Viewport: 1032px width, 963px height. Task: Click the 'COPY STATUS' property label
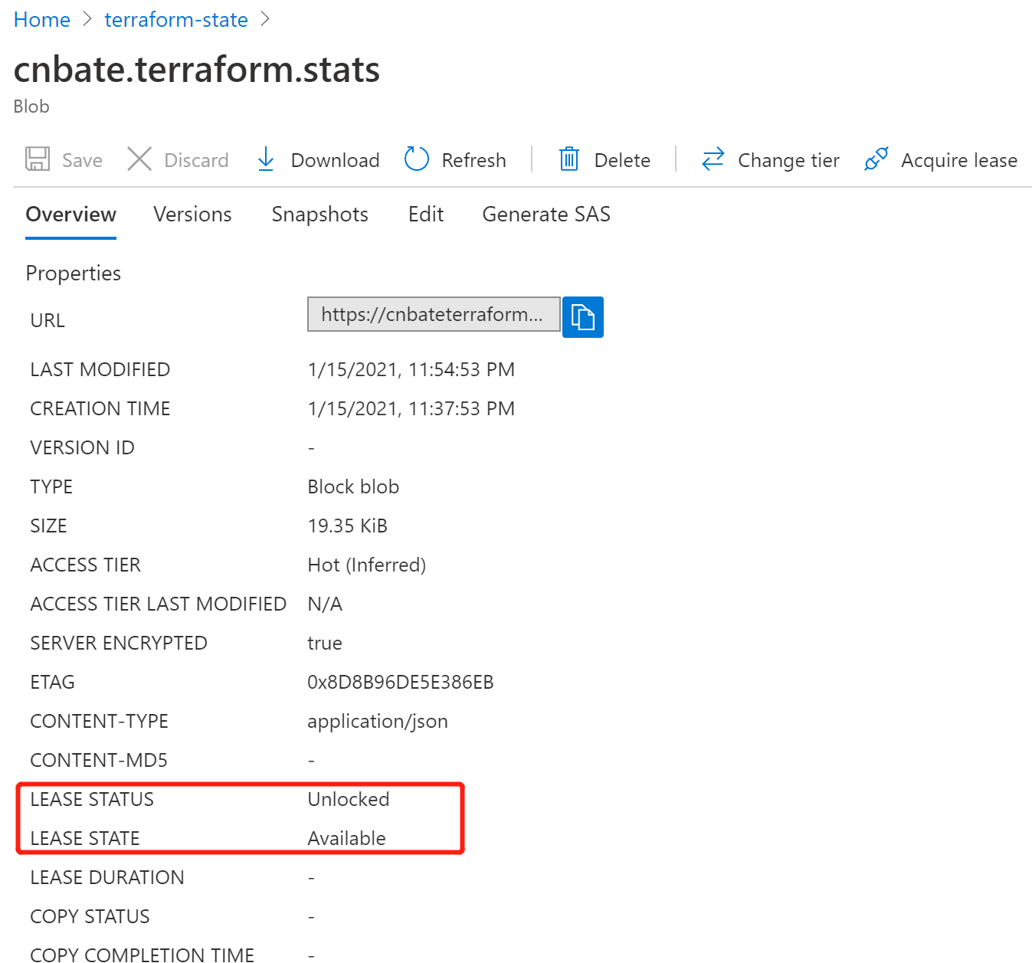[90, 917]
